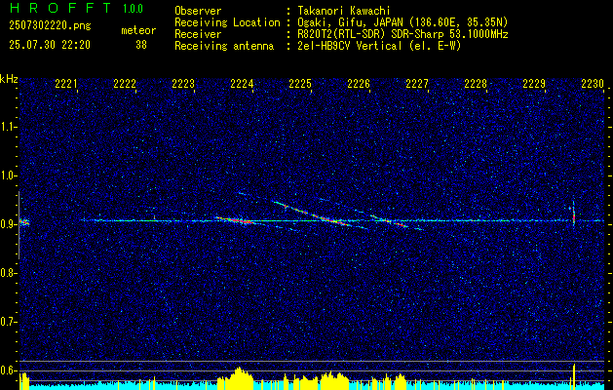Click the Receiving Location label
The height and width of the screenshot is (390, 613).
click(227, 22)
